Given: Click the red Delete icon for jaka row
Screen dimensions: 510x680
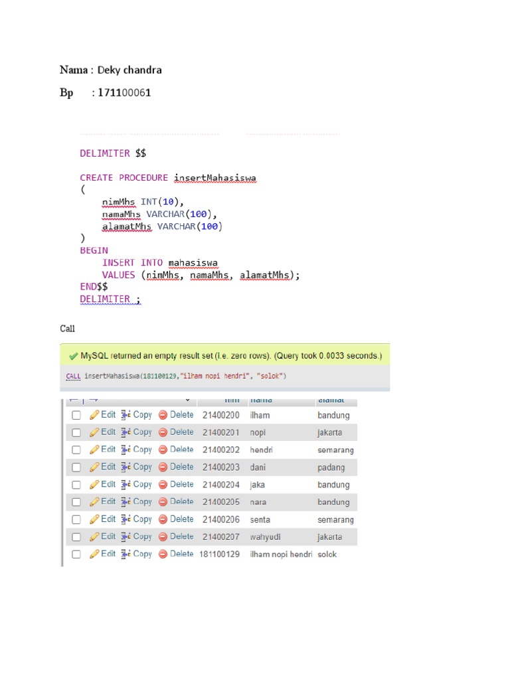Looking at the screenshot, I should (163, 484).
